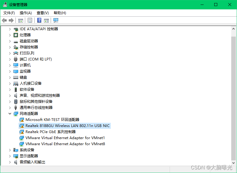
Task: Toggle the console tree pane toolbar icon
Action: pos(21,20)
